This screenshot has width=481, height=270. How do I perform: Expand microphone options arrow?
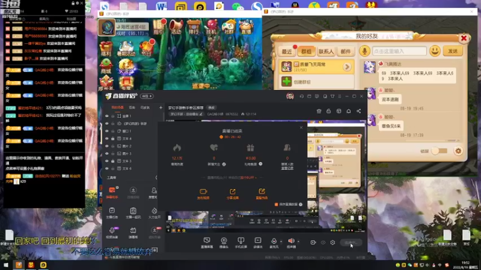click(x=281, y=242)
